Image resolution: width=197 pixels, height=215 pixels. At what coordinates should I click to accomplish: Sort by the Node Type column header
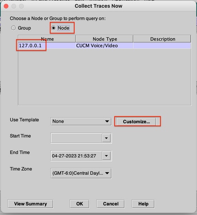(x=104, y=39)
